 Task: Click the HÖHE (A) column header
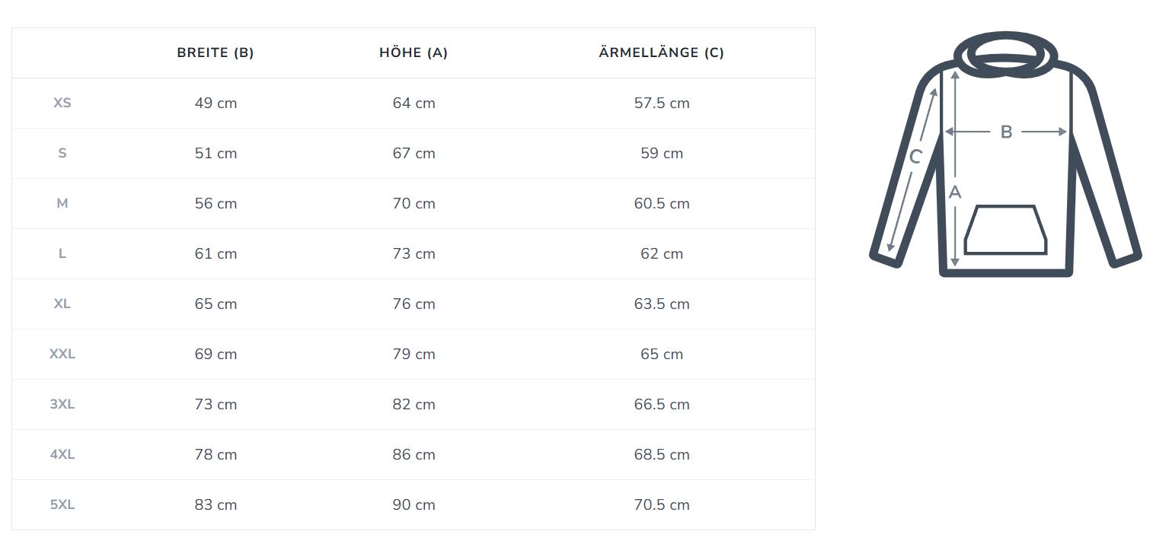pos(414,52)
